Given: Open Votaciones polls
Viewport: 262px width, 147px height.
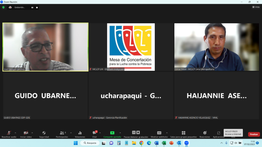Looking at the screenshot, I should [80, 134].
